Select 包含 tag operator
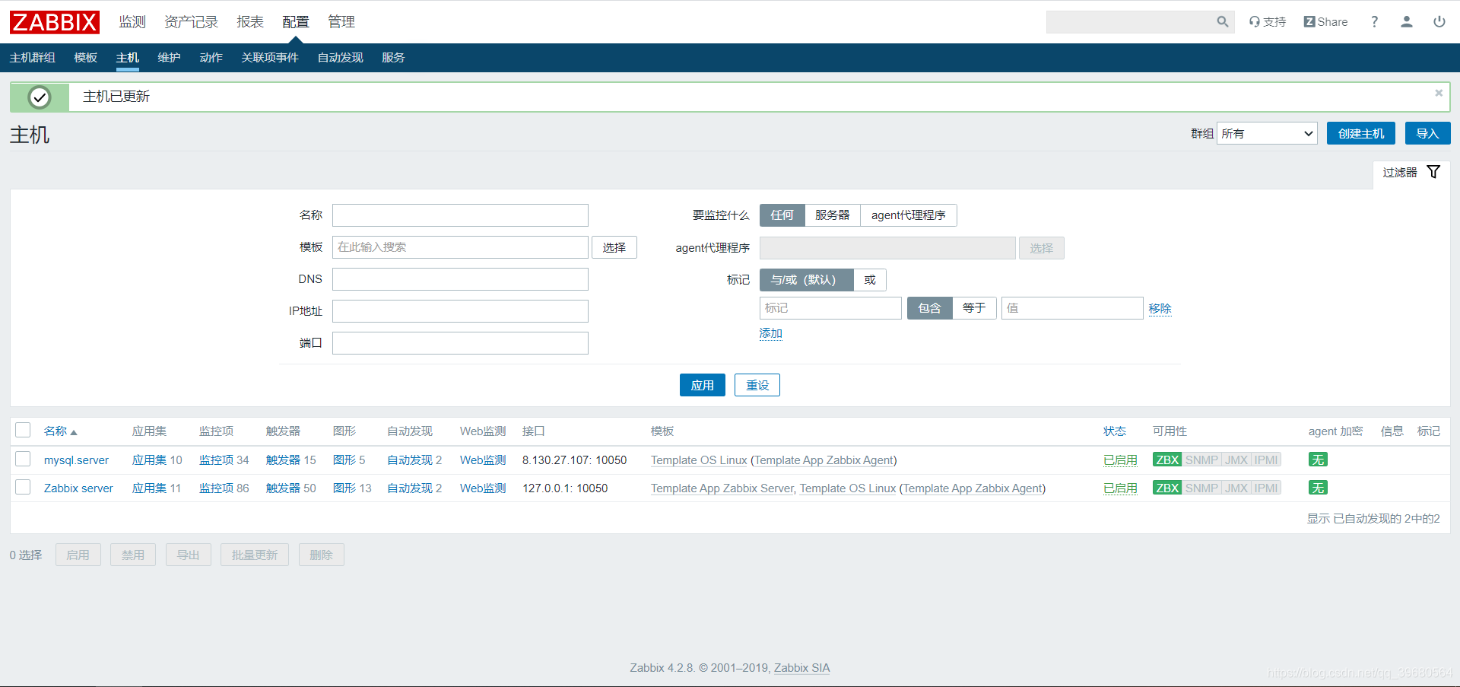Image resolution: width=1460 pixels, height=687 pixels. point(929,308)
